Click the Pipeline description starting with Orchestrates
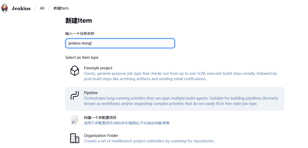Viewport: 308px width, 148px height. coord(181,101)
